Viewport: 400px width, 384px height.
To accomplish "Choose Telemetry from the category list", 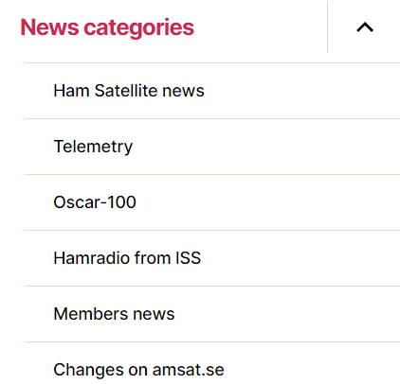I will (93, 147).
